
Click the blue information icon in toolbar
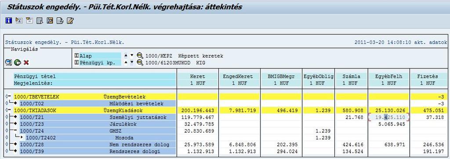click(9, 21)
